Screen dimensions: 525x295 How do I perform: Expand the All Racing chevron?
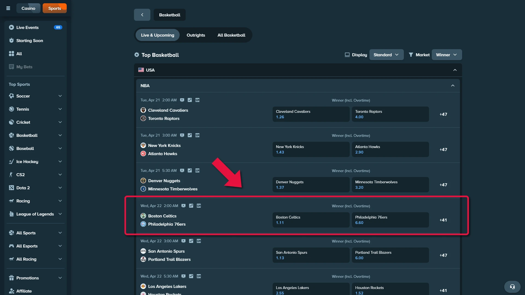[x=60, y=259]
